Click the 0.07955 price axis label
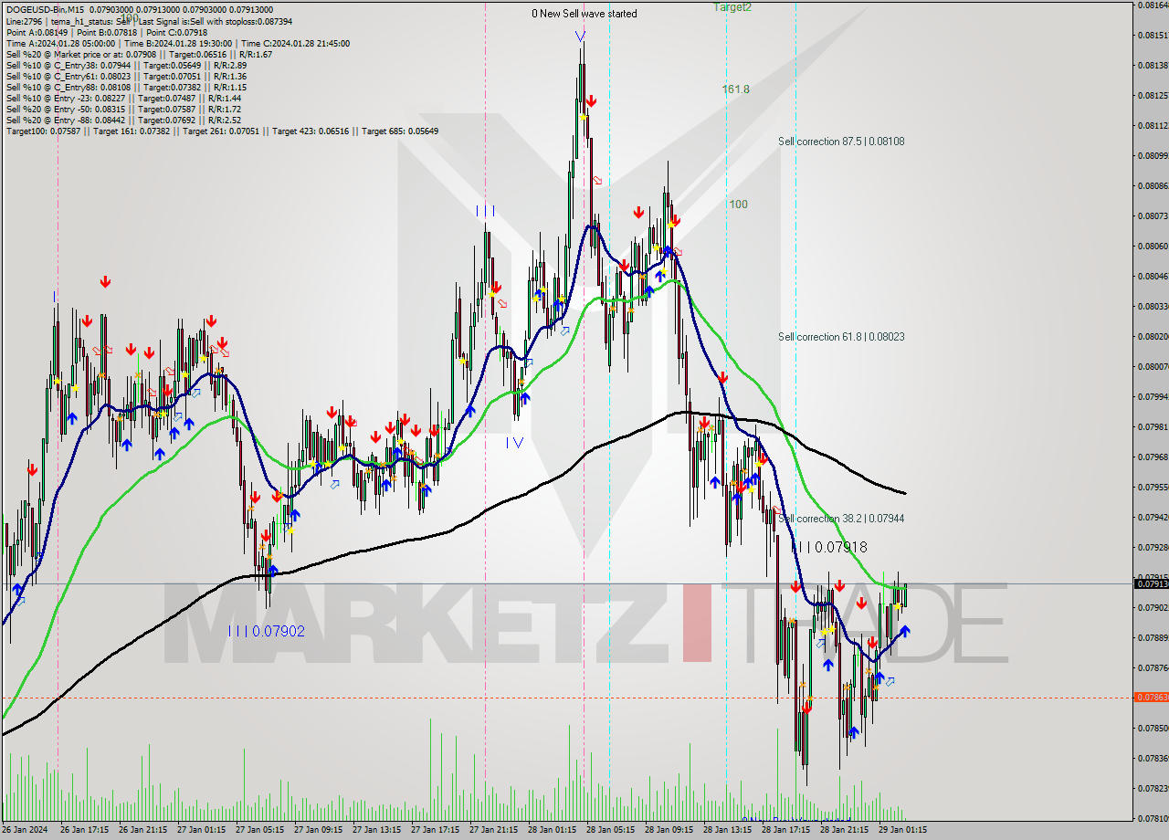 (1153, 487)
